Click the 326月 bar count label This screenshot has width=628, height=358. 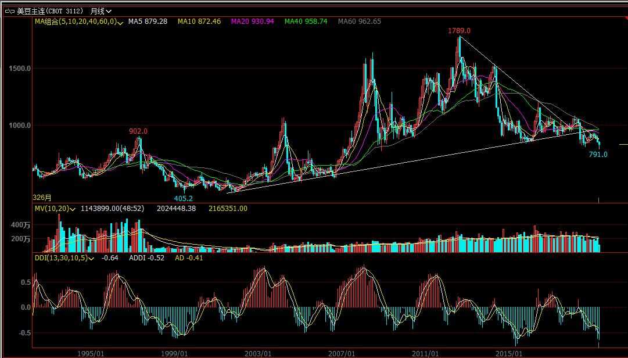coord(42,198)
